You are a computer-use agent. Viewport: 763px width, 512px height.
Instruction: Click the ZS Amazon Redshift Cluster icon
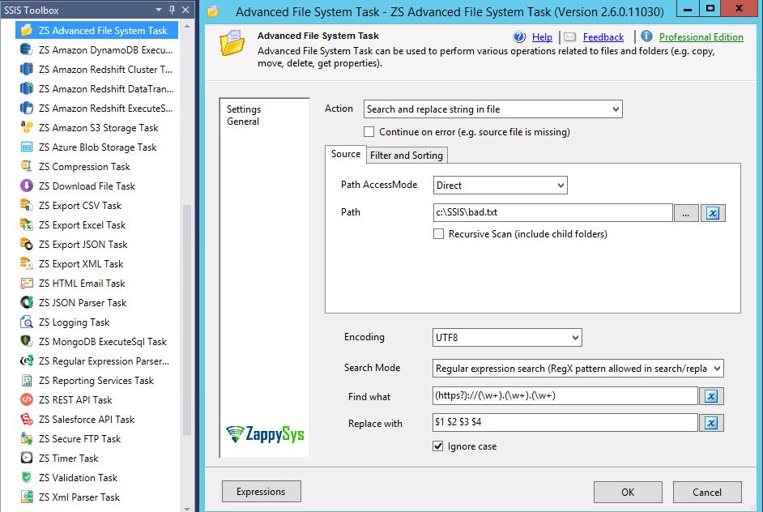(x=27, y=69)
